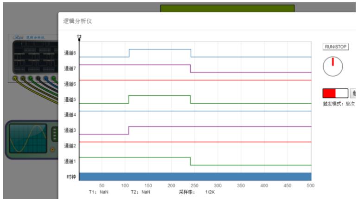Click the round sampling rate knob
Screen dimensions: 358x199
(332, 66)
